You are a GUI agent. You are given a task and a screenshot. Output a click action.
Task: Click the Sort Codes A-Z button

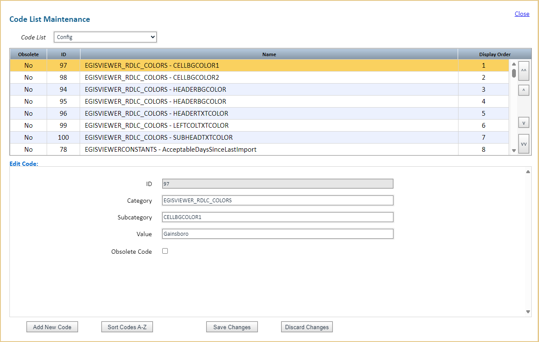[127, 327]
